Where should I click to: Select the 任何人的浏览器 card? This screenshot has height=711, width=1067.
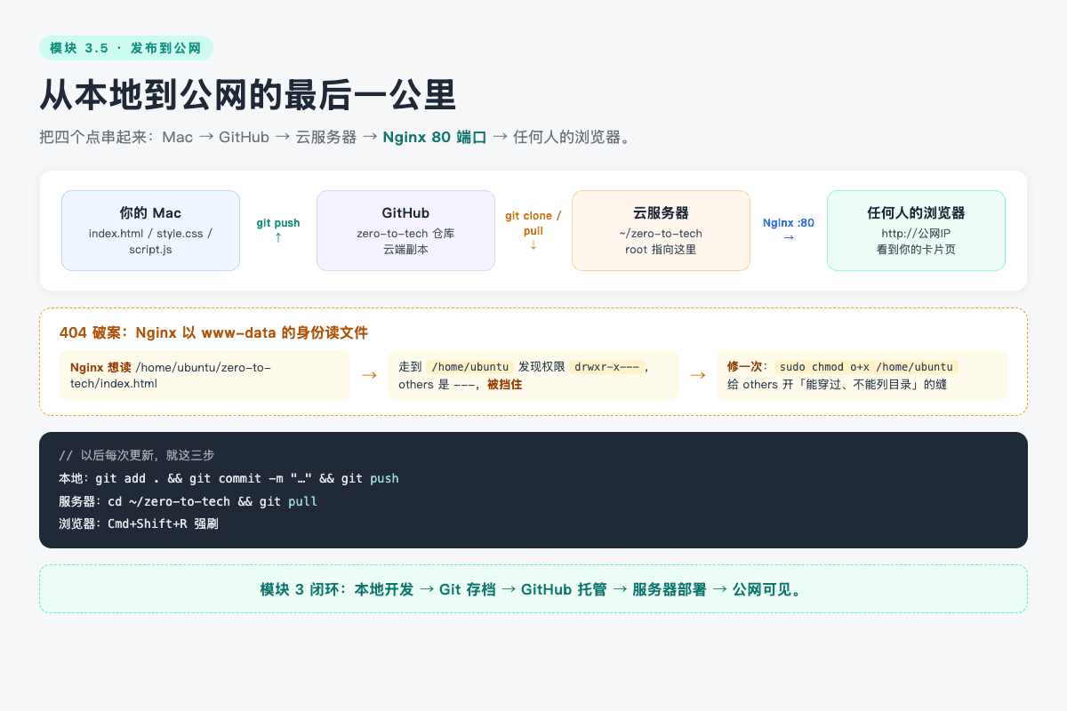coord(916,230)
